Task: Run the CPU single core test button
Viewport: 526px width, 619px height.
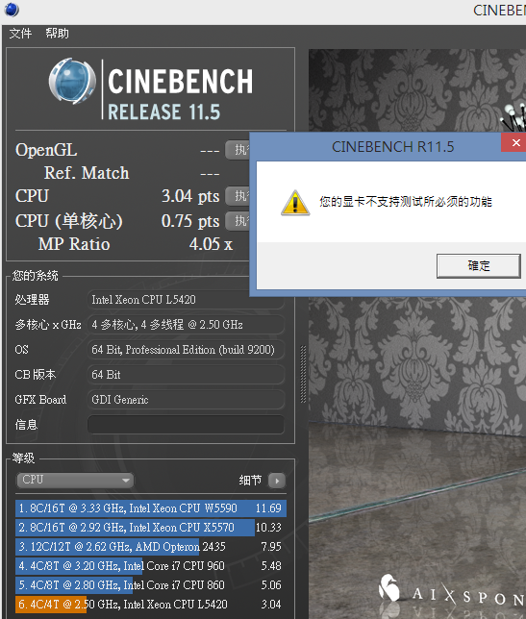Action: pos(238,221)
